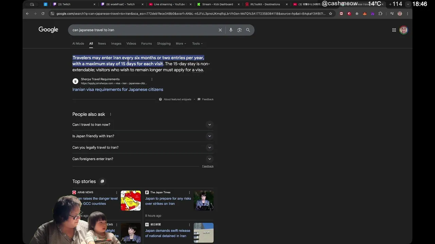The height and width of the screenshot is (244, 435).
Task: Switch to the woeMhsaC Twitch browser tab
Action: click(x=122, y=4)
